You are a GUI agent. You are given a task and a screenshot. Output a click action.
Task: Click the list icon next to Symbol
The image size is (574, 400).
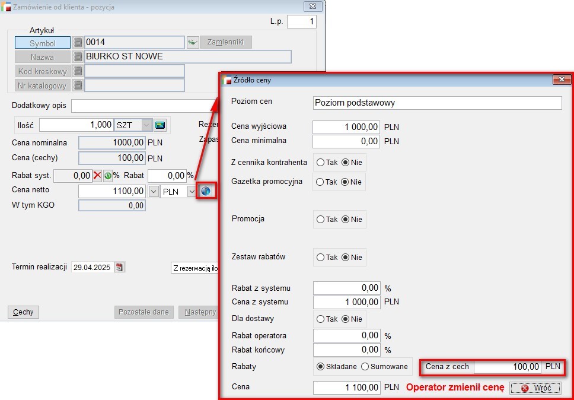click(77, 43)
